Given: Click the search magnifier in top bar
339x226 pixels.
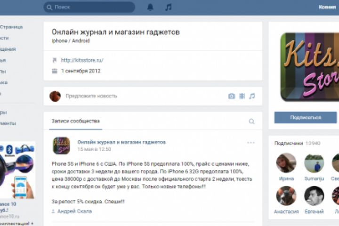Looking at the screenshot, I should click(49, 8).
